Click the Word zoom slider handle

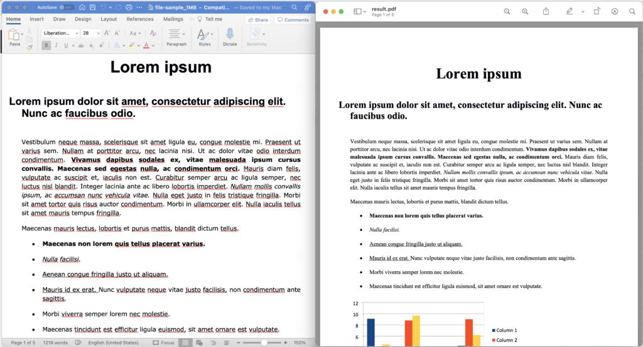coord(263,343)
